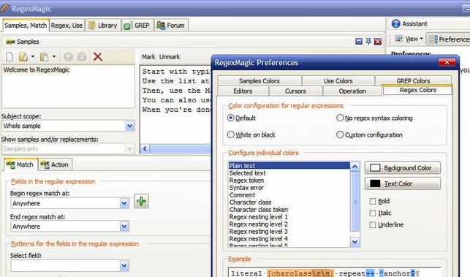Expand Show samples and/or replacements dropdown

[x=129, y=148]
